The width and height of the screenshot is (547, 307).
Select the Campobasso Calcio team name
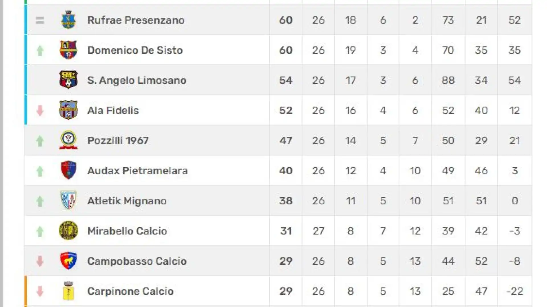tap(137, 261)
